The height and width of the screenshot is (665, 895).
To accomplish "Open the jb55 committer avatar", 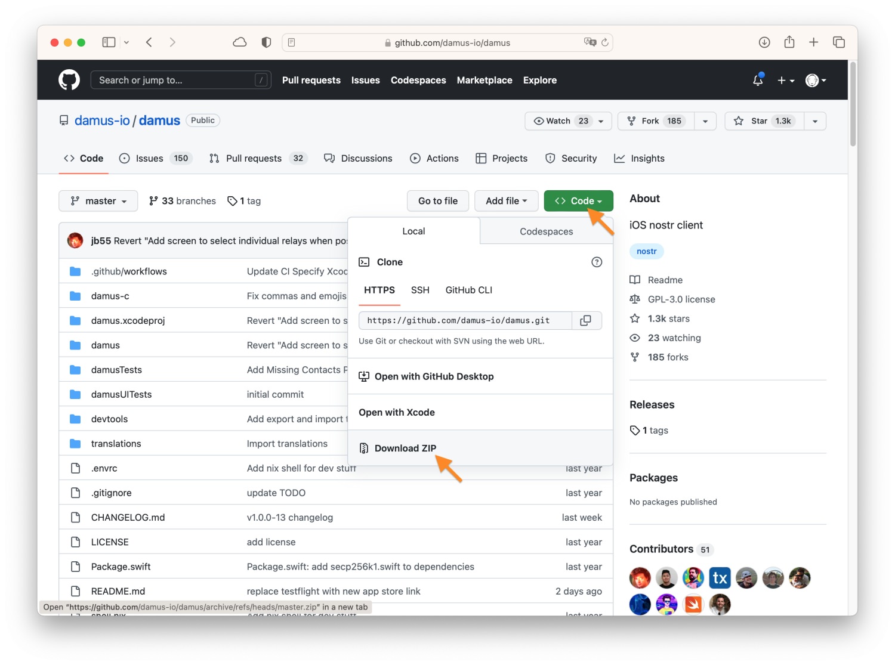I will (x=75, y=240).
